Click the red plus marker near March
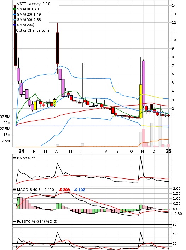This screenshot has width=186, height=250. click(43, 105)
